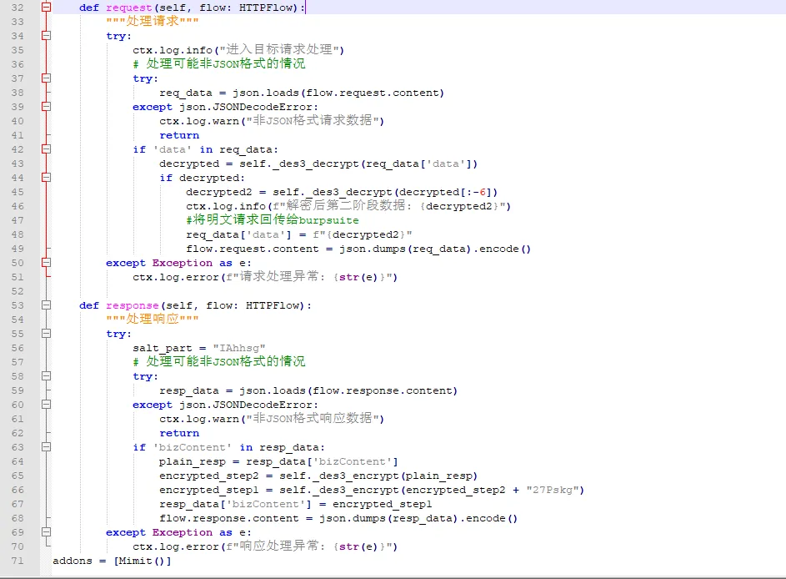
Task: Collapse the def request fold at line 32
Action: tap(46, 8)
